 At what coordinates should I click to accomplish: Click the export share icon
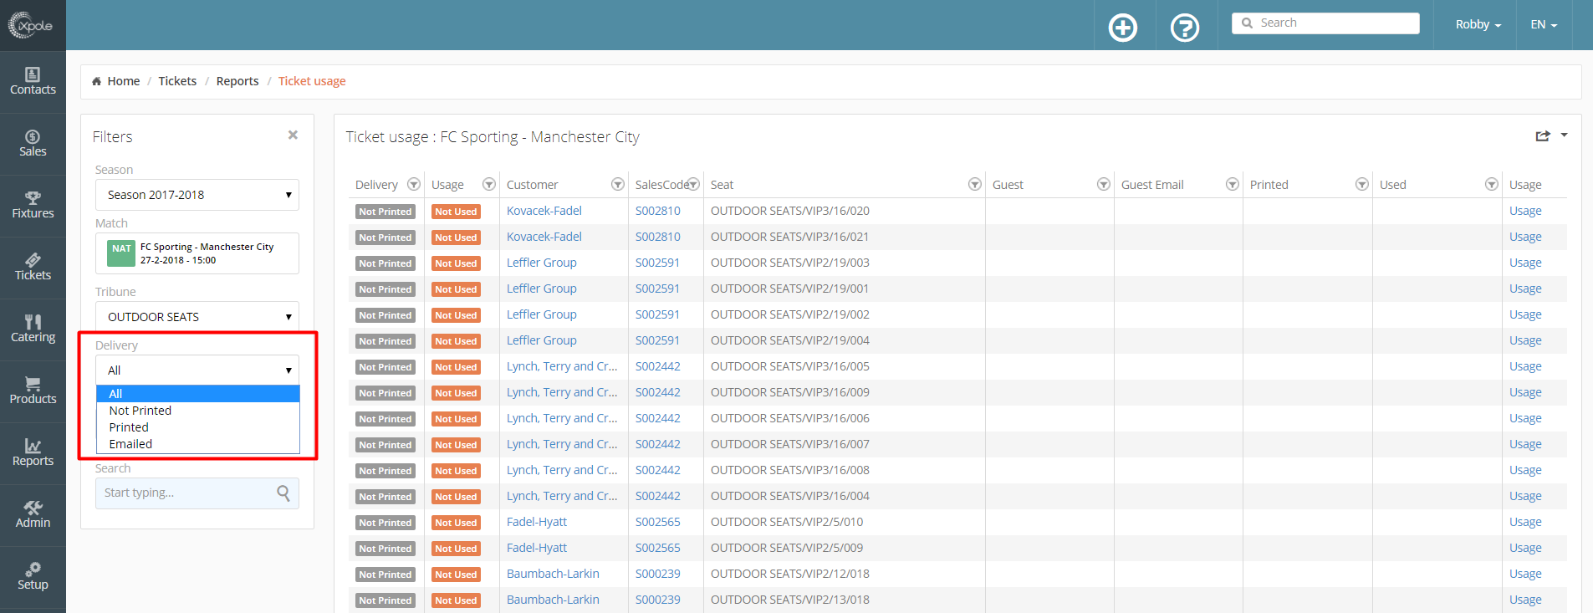click(x=1543, y=135)
